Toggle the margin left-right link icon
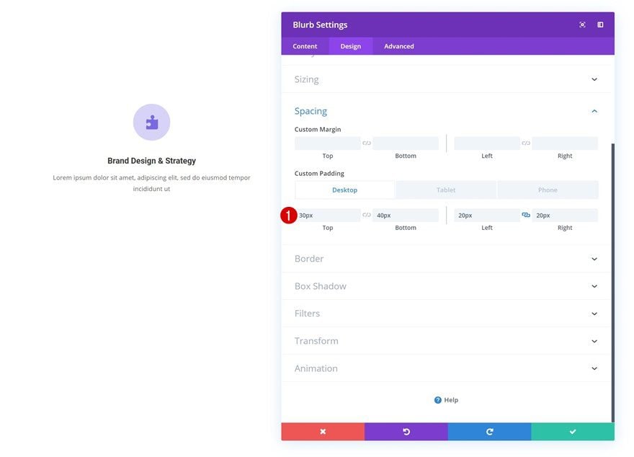The image size is (634, 457). pos(526,143)
